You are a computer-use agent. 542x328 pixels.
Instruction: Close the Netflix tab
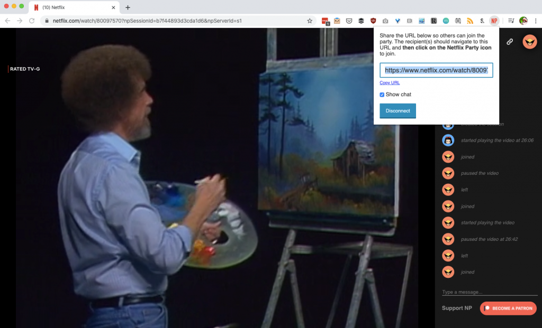[113, 7]
